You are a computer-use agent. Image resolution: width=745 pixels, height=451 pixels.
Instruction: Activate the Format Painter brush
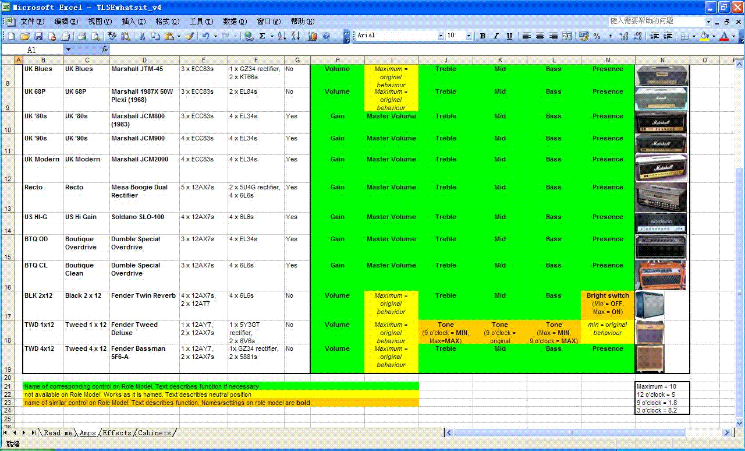click(189, 36)
